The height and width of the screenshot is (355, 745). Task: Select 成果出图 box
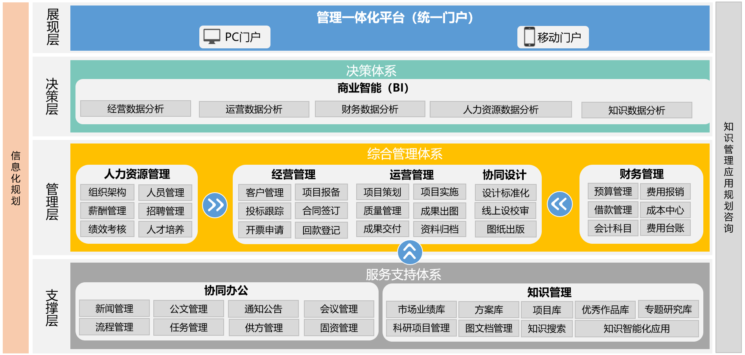440,211
